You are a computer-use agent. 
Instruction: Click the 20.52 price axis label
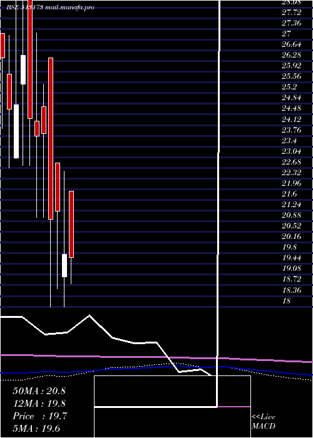click(292, 226)
